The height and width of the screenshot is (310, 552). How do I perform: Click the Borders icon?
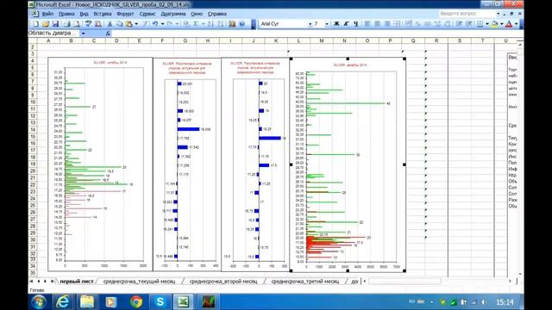coord(480,23)
